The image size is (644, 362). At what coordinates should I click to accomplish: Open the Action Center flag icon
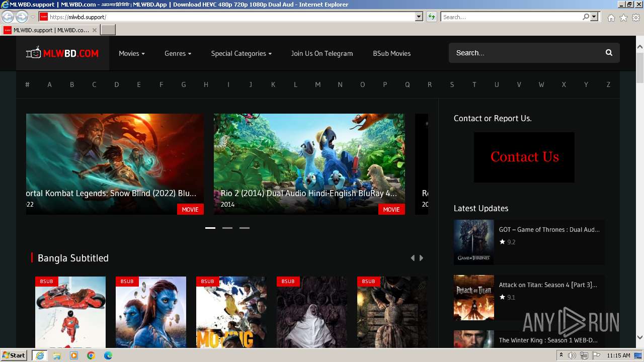click(595, 355)
